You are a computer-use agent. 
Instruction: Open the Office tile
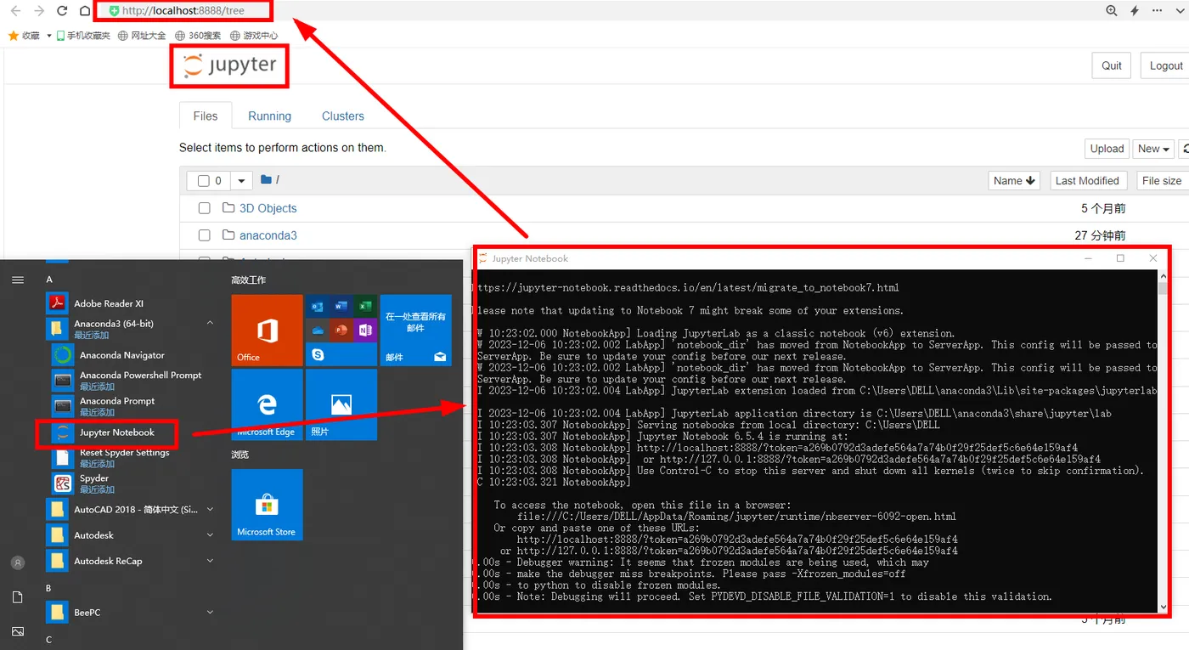(267, 331)
